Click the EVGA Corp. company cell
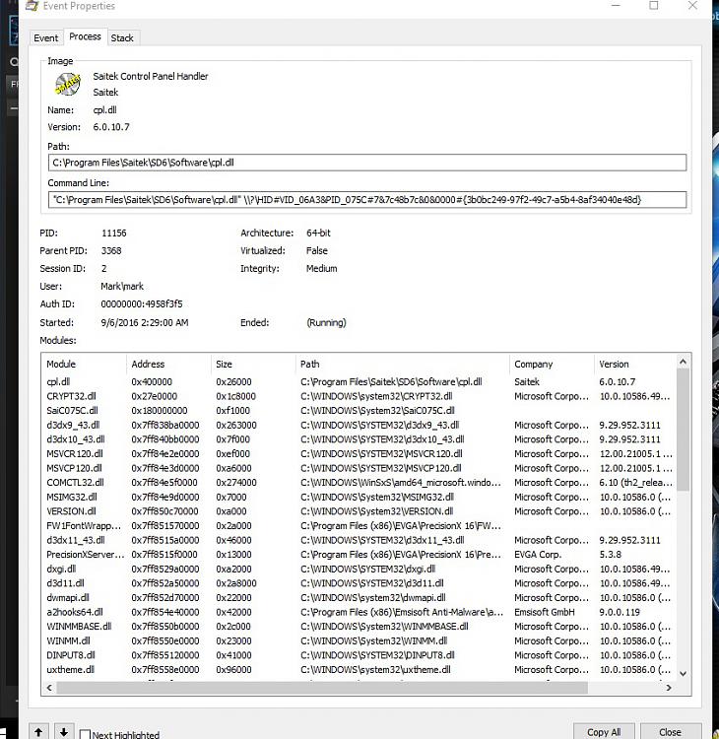Viewport: 719px width, 739px height. coord(538,554)
